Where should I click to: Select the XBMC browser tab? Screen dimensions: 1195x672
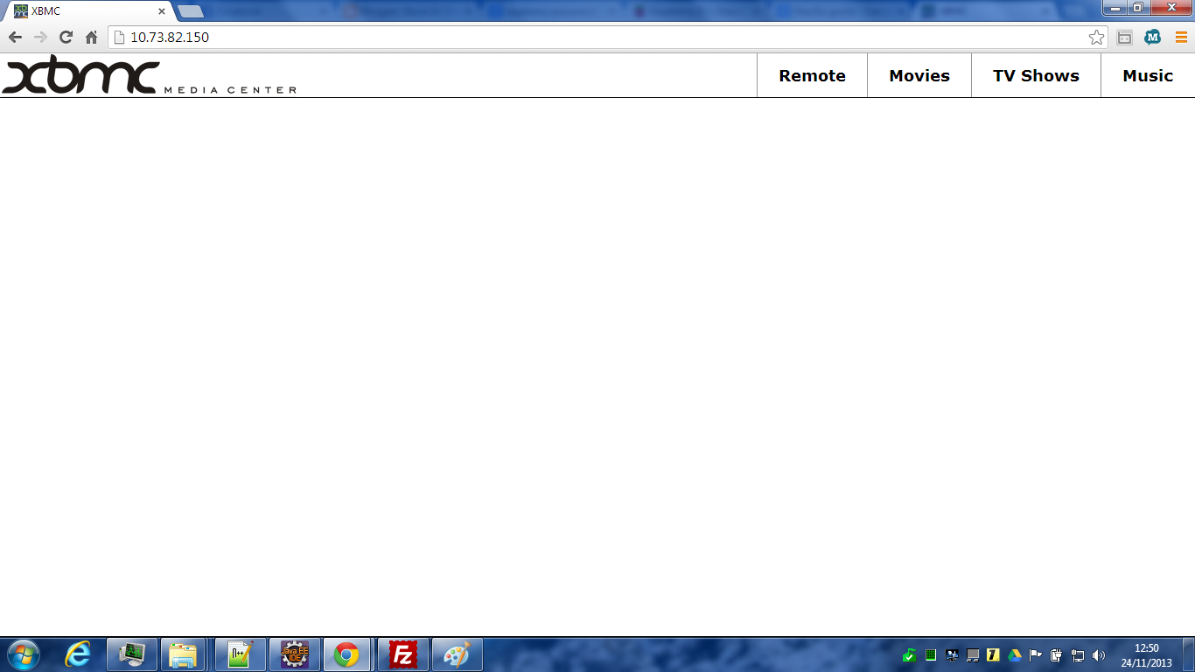[x=87, y=11]
